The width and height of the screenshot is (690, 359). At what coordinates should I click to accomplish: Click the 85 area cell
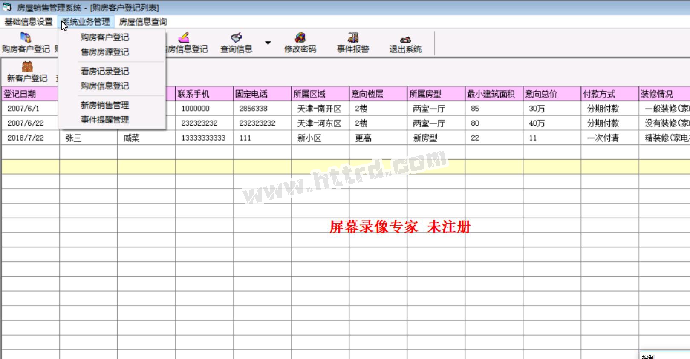(x=494, y=109)
